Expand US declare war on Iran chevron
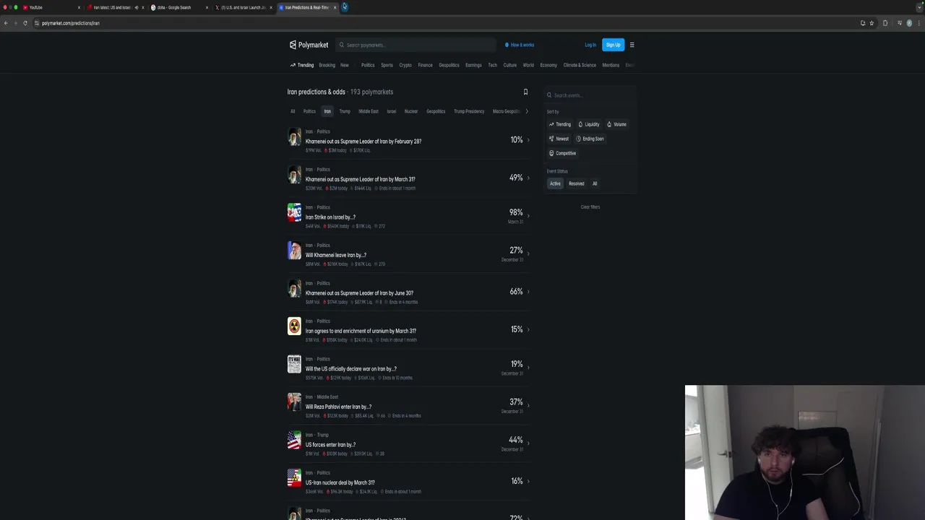 click(x=528, y=368)
